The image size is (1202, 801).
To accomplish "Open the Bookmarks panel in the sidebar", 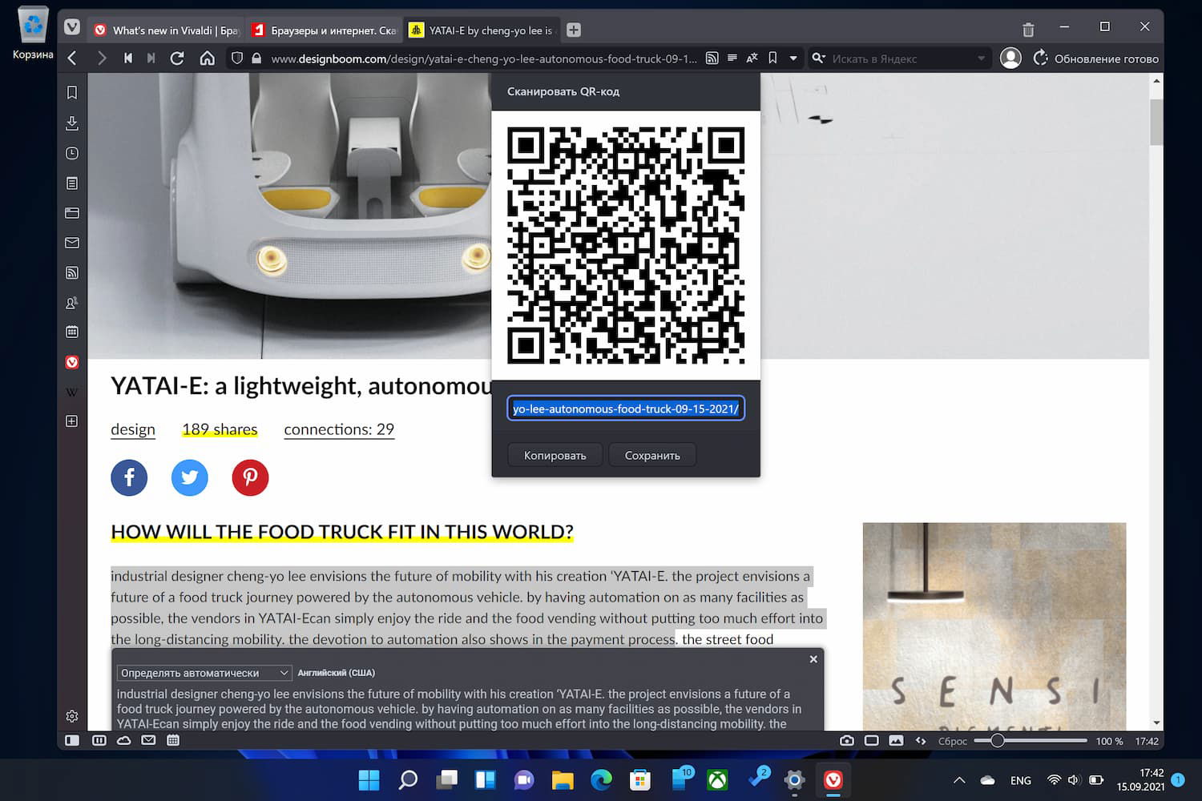I will 72,93.
